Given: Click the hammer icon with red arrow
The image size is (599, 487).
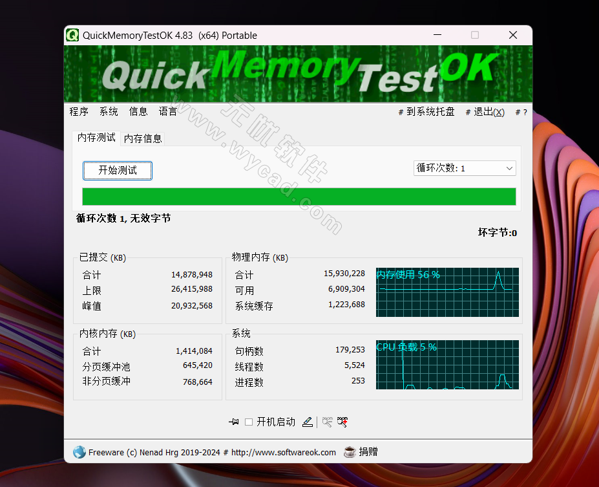Looking at the screenshot, I should (x=342, y=422).
